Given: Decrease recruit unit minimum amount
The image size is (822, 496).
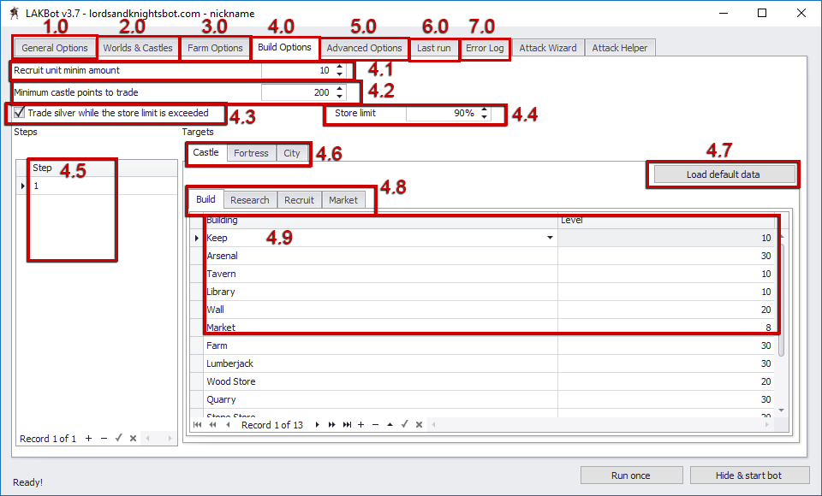Looking at the screenshot, I should click(340, 74).
